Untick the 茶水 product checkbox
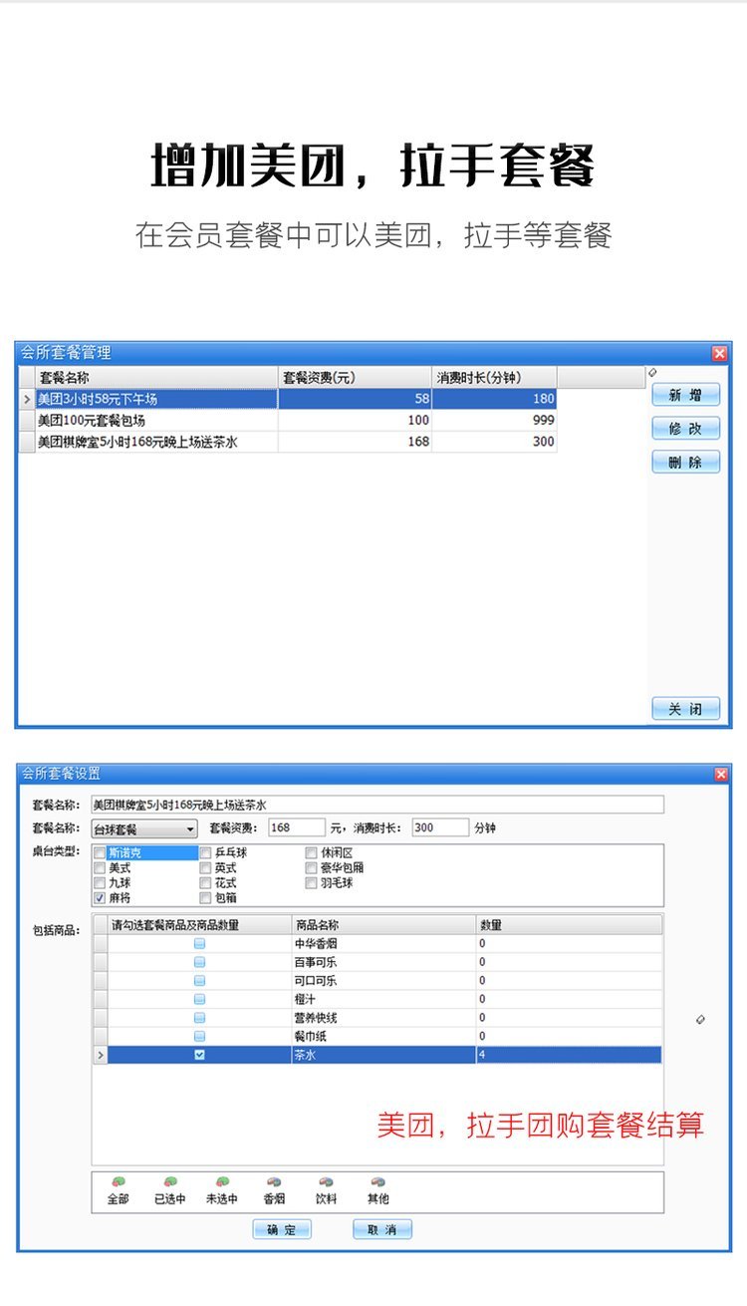 coord(199,1055)
